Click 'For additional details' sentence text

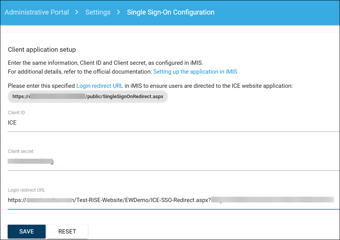click(80, 72)
